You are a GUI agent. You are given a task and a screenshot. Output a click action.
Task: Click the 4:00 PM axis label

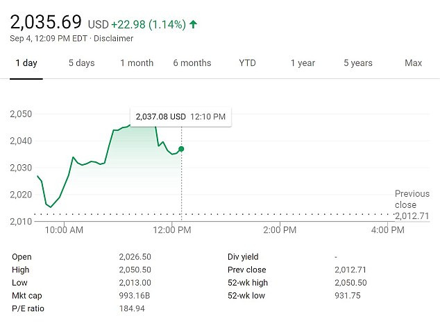(388, 229)
